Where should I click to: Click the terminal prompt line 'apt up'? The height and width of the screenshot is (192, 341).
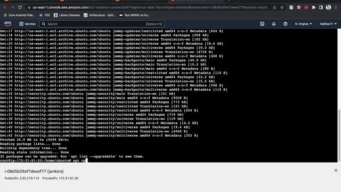coord(44,161)
